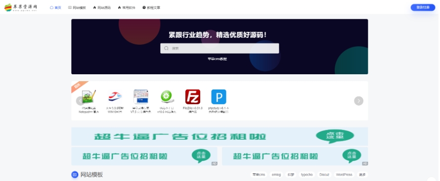This screenshot has width=440, height=181.
Task: Open the phpstudy v8.1 icon
Action: coord(219,97)
